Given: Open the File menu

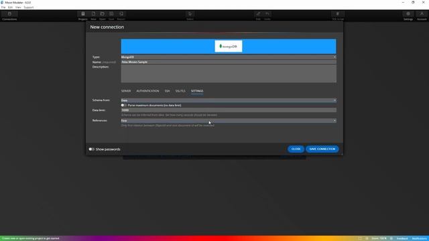Looking at the screenshot, I should point(3,7).
